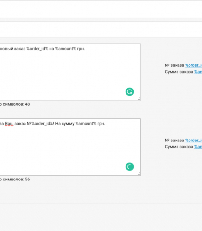Click the second white field below the top
The height and width of the screenshot is (231, 202).
click(101, 29)
